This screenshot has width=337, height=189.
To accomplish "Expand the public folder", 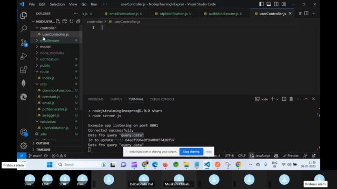I will pos(45,65).
